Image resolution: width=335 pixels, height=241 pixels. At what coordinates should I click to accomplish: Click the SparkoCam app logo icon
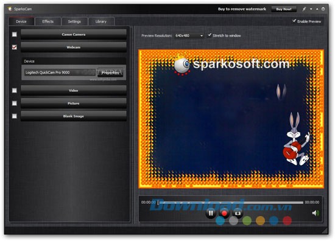pyautogui.click(x=10, y=9)
